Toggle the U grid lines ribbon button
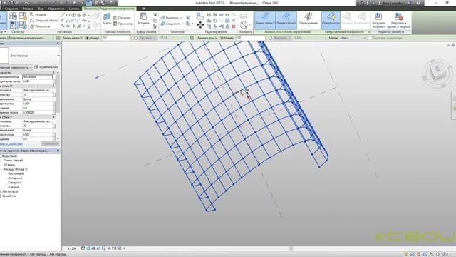The height and width of the screenshot is (257, 456). click(265, 20)
